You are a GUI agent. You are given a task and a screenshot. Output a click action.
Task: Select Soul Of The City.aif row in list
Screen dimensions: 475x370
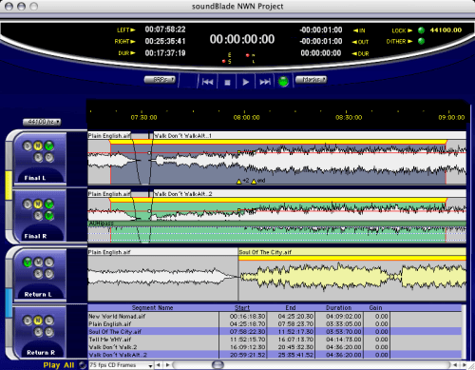click(275, 332)
